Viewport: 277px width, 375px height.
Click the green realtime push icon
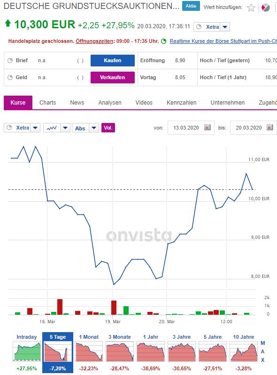tap(163, 41)
